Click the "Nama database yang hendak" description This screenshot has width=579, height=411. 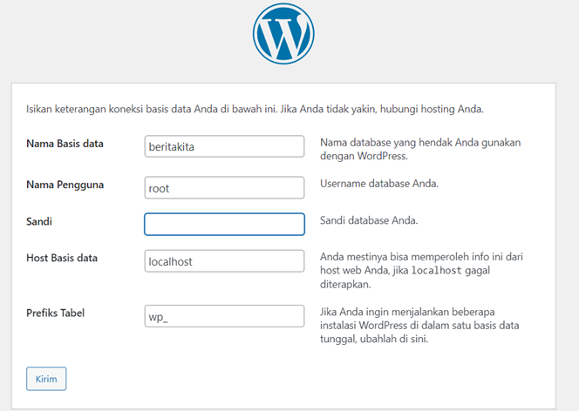(426, 150)
